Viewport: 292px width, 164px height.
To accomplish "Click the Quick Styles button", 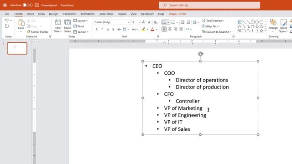I will [x=283, y=26].
